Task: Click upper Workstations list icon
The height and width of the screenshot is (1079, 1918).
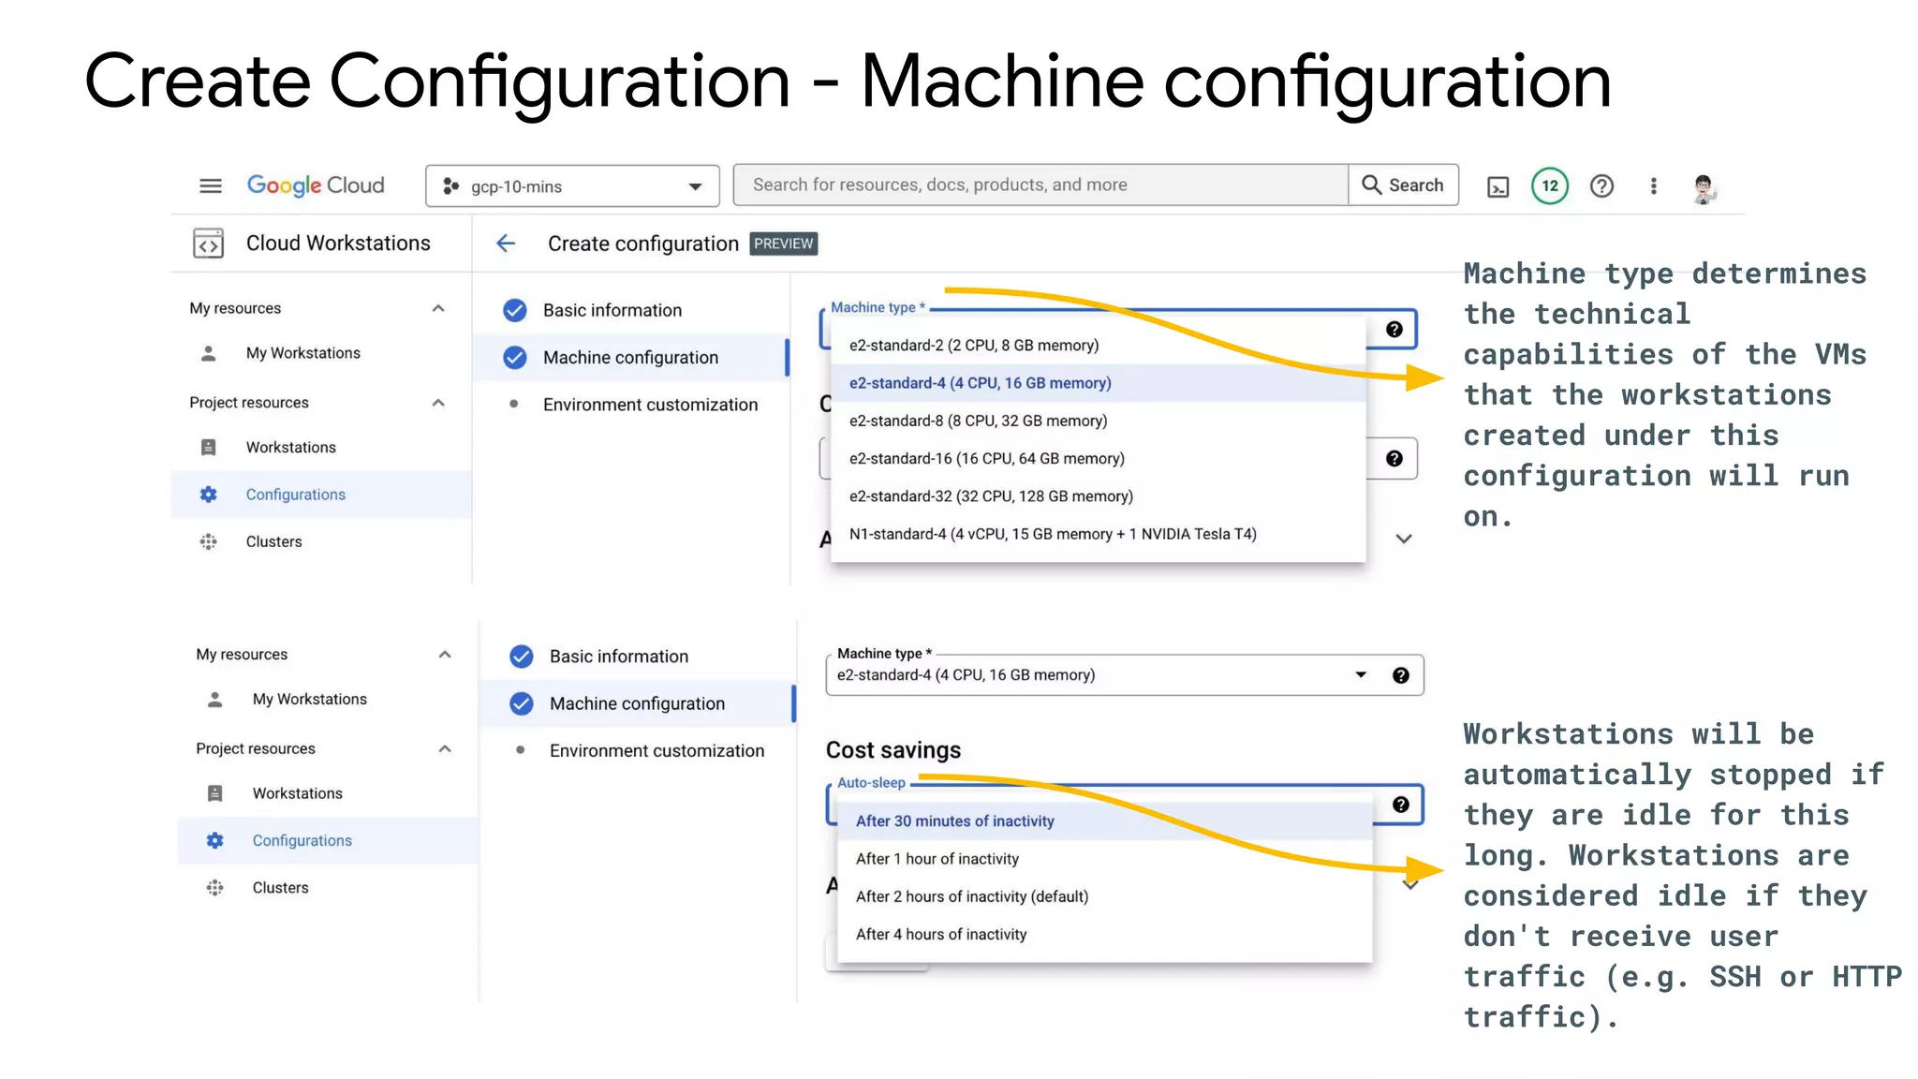Action: (x=209, y=448)
